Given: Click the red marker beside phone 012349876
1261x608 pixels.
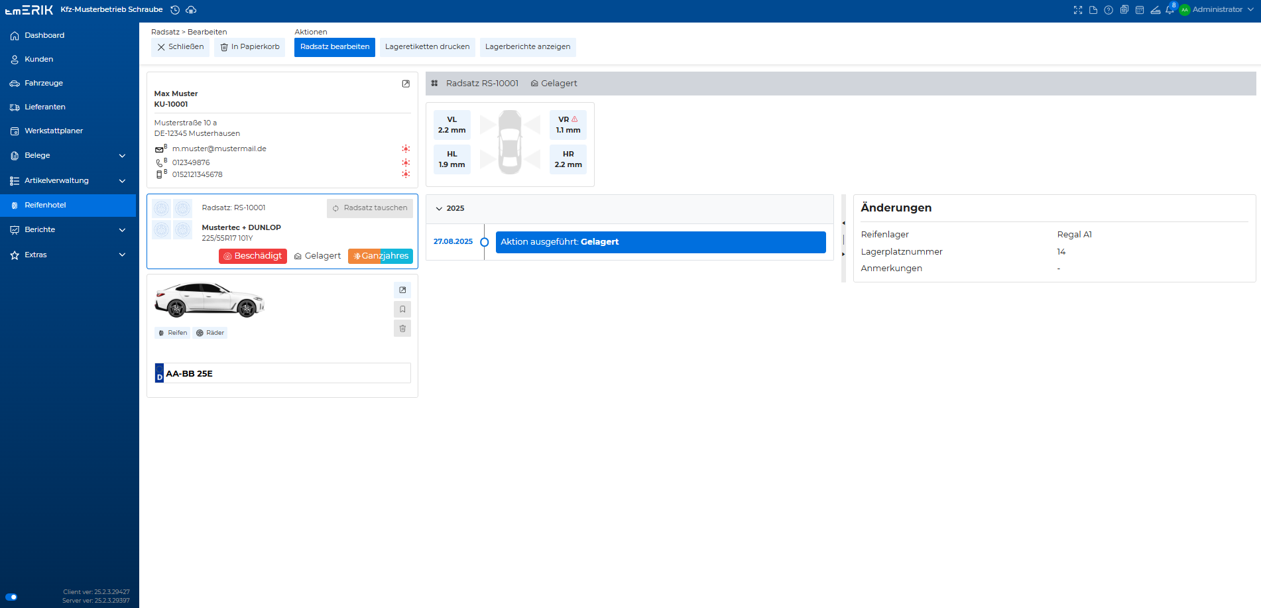Looking at the screenshot, I should 406,162.
